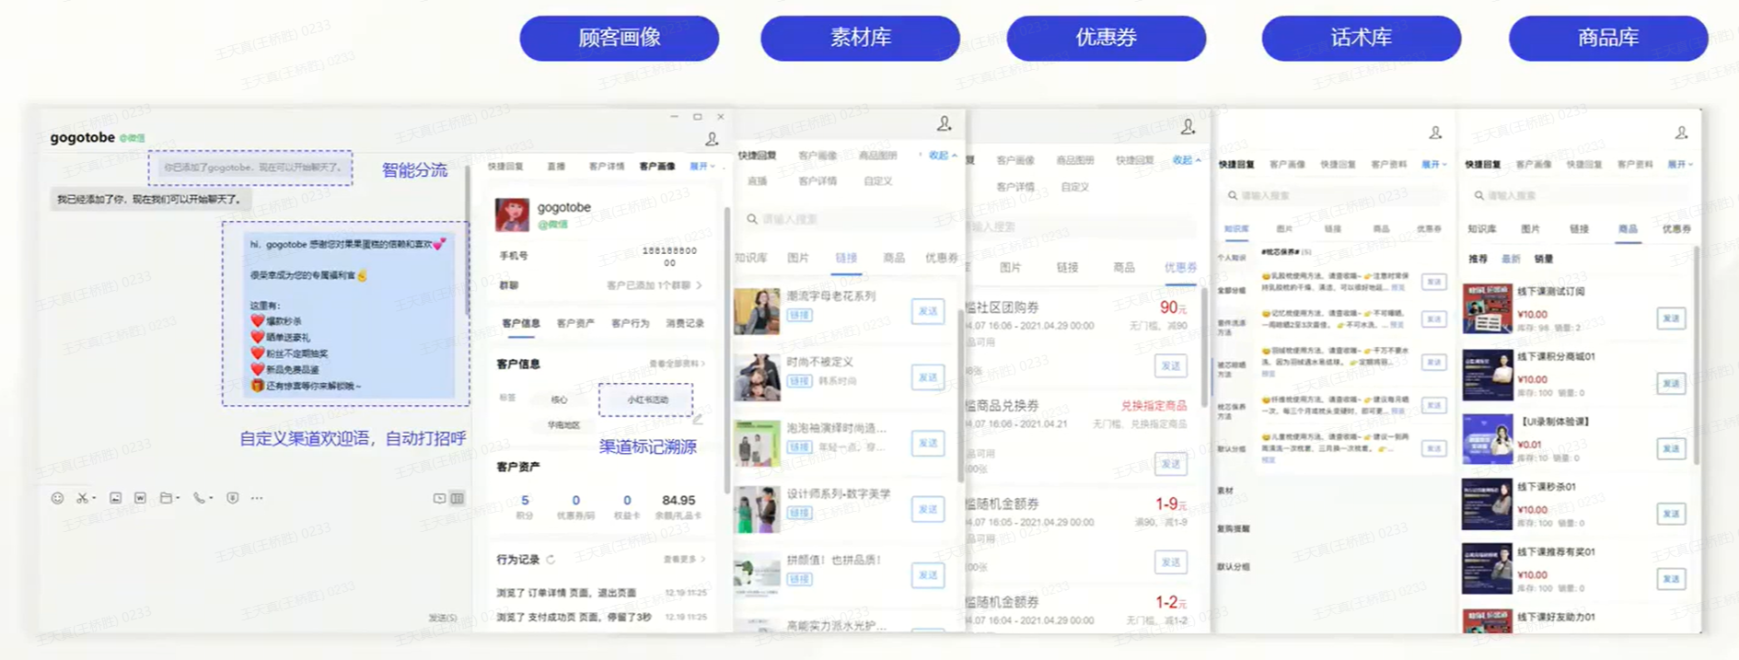Viewport: 1739px width, 660px height.
Task: Collapse tabs with 收起 in the material panel
Action: pyautogui.click(x=941, y=156)
